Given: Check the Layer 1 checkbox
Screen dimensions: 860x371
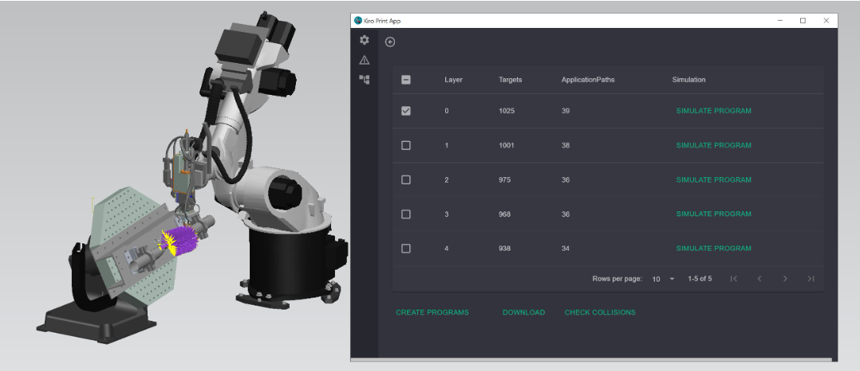Looking at the screenshot, I should tap(406, 145).
